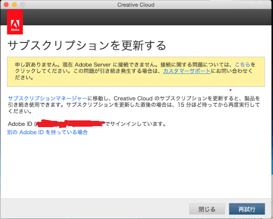Minimize Creative Cloud window with yellow button
273x219 pixels.
pyautogui.click(x=15, y=5)
